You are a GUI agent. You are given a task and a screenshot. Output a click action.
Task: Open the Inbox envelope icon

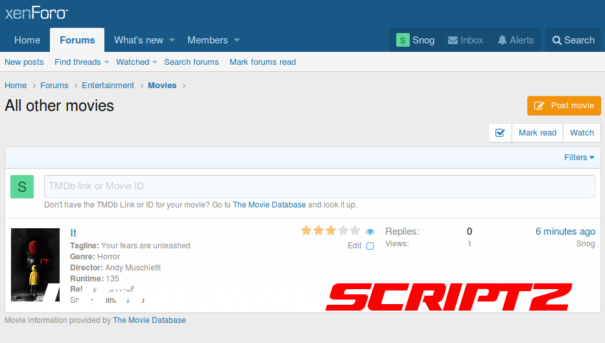(x=453, y=40)
